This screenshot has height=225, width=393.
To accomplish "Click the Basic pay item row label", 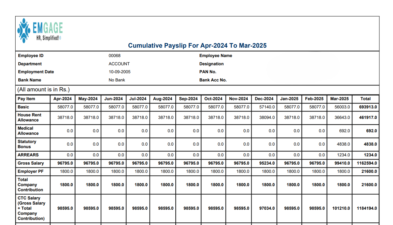I will (24, 107).
